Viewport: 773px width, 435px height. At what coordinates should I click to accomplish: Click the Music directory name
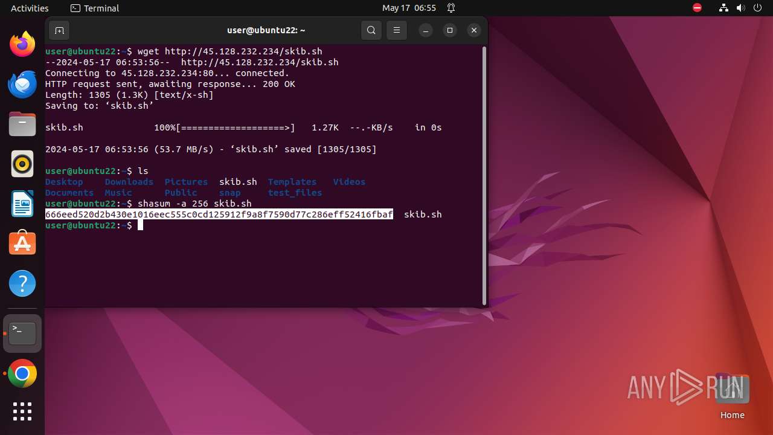point(118,193)
